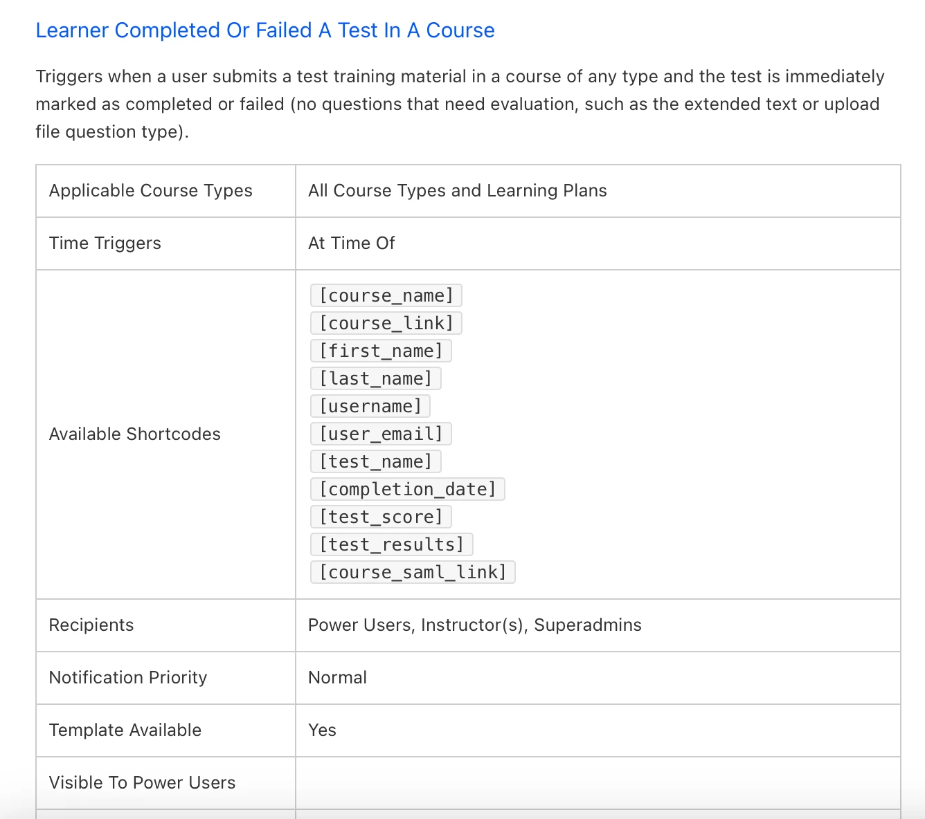Select the Power Users, Instructor(s), Superadmins text
The width and height of the screenshot is (925, 819).
point(474,625)
